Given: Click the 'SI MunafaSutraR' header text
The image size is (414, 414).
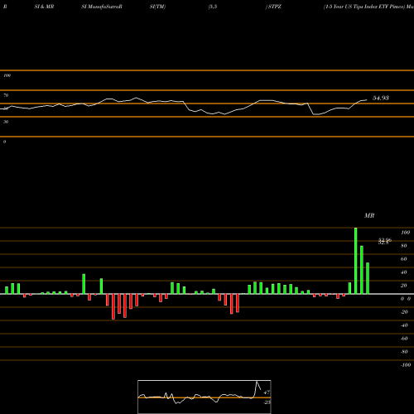Looking at the screenshot, I should click(x=102, y=7).
